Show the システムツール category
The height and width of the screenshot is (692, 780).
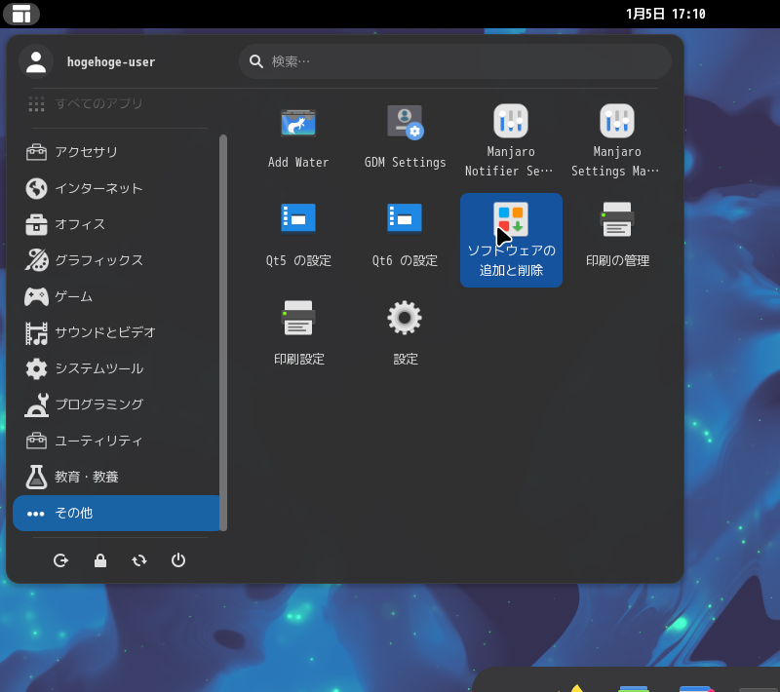click(97, 368)
